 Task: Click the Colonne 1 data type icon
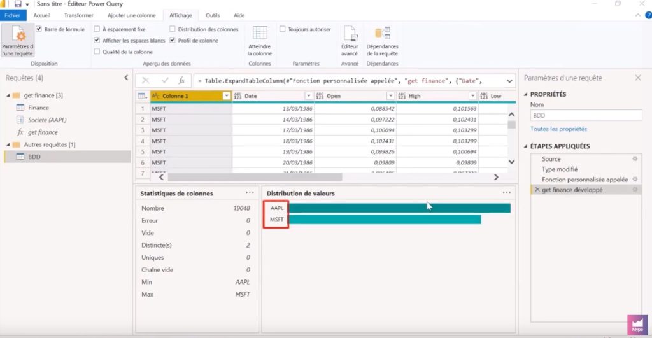point(155,96)
